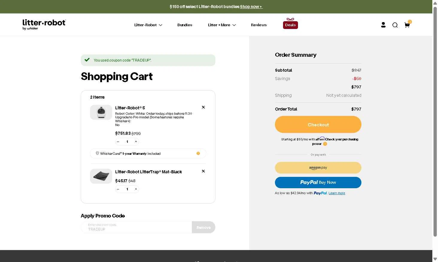
Task: Click the green checkmark in coupon notice
Action: 87,60
